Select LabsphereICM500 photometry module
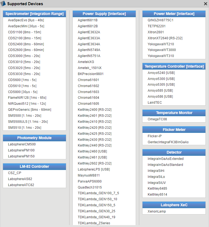 tap(22, 144)
